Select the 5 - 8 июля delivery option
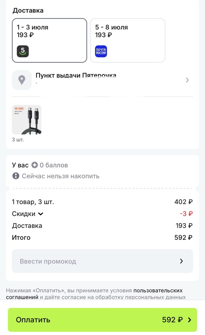This screenshot has height=335, width=205. pyautogui.click(x=128, y=40)
